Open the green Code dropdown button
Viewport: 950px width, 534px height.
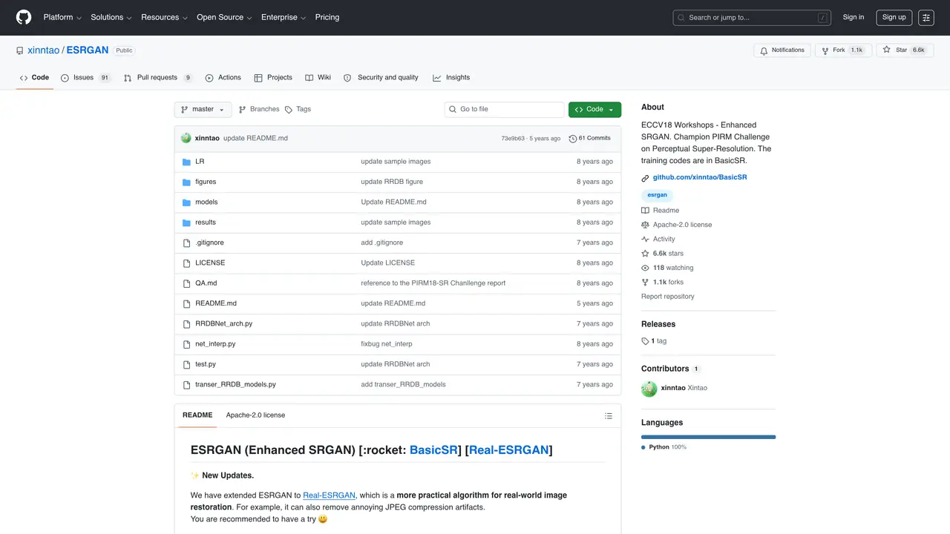tap(594, 110)
